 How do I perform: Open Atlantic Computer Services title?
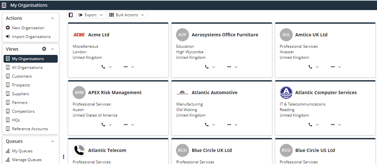click(326, 93)
